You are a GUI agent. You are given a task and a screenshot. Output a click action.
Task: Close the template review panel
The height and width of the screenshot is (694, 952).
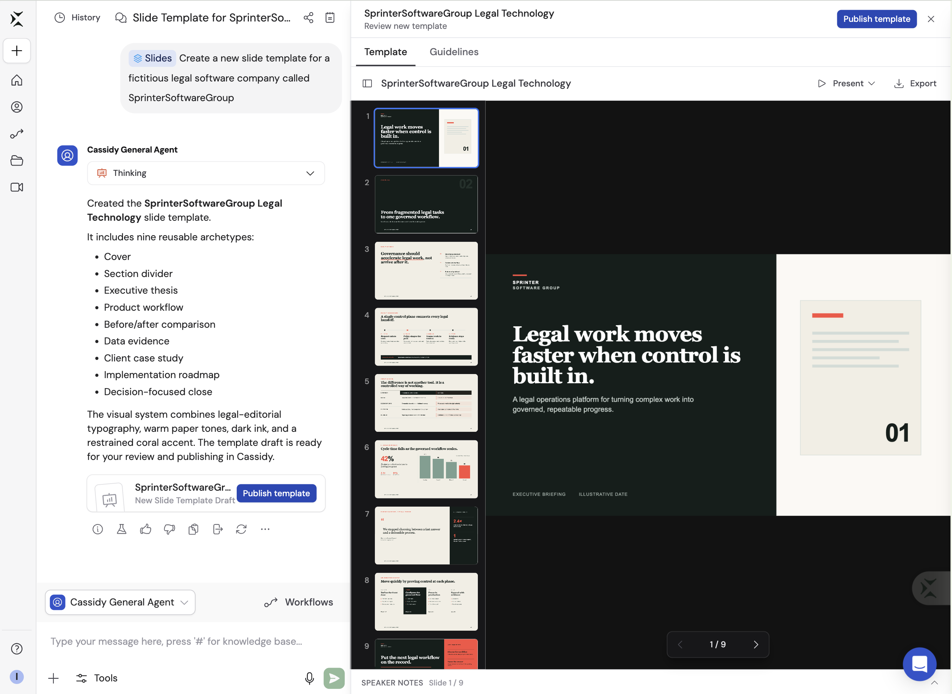[931, 19]
